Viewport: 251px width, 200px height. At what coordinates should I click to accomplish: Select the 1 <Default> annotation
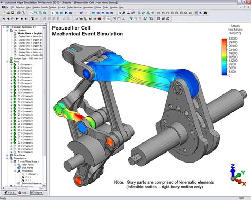[x=32, y=174]
